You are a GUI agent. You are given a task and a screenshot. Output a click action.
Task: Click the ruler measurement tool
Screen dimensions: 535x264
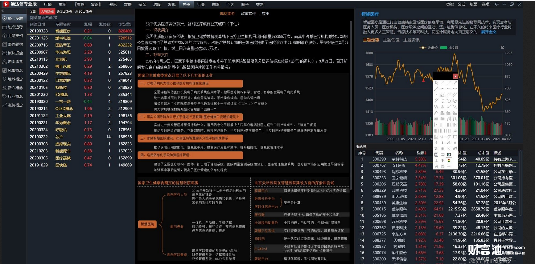tap(442, 154)
